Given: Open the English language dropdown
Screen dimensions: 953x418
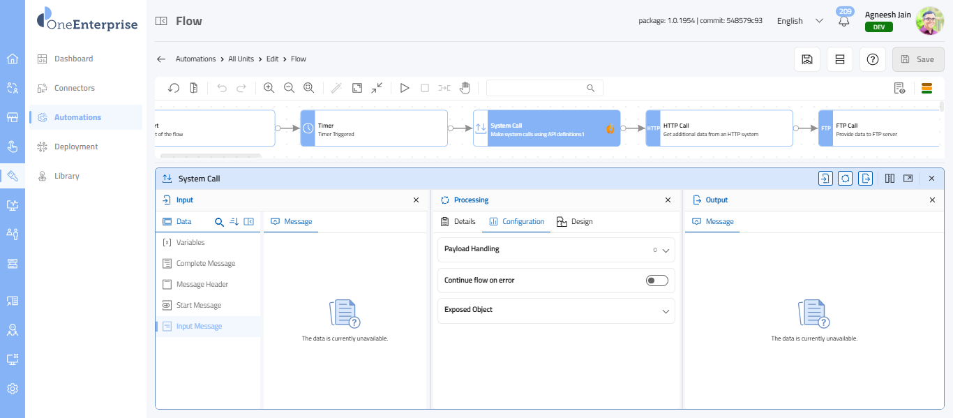Looking at the screenshot, I should (800, 21).
